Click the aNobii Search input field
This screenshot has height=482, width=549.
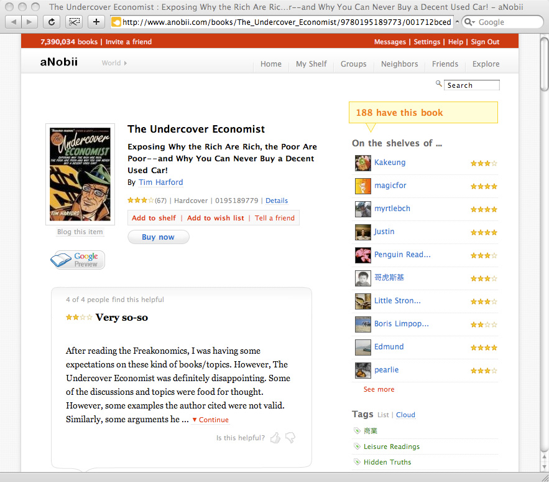coord(472,85)
